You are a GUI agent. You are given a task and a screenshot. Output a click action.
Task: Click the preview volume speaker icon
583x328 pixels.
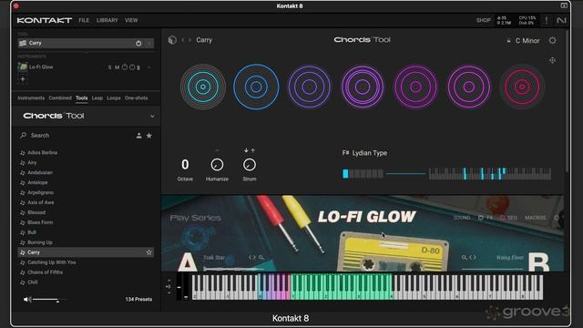coord(27,300)
